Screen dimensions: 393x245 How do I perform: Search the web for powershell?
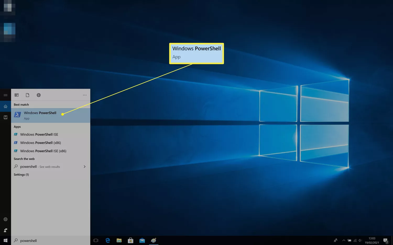click(51, 167)
